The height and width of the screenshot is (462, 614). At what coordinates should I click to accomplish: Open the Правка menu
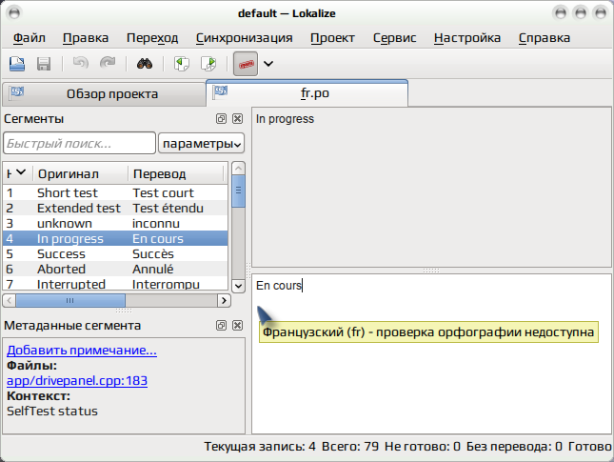pyautogui.click(x=86, y=38)
